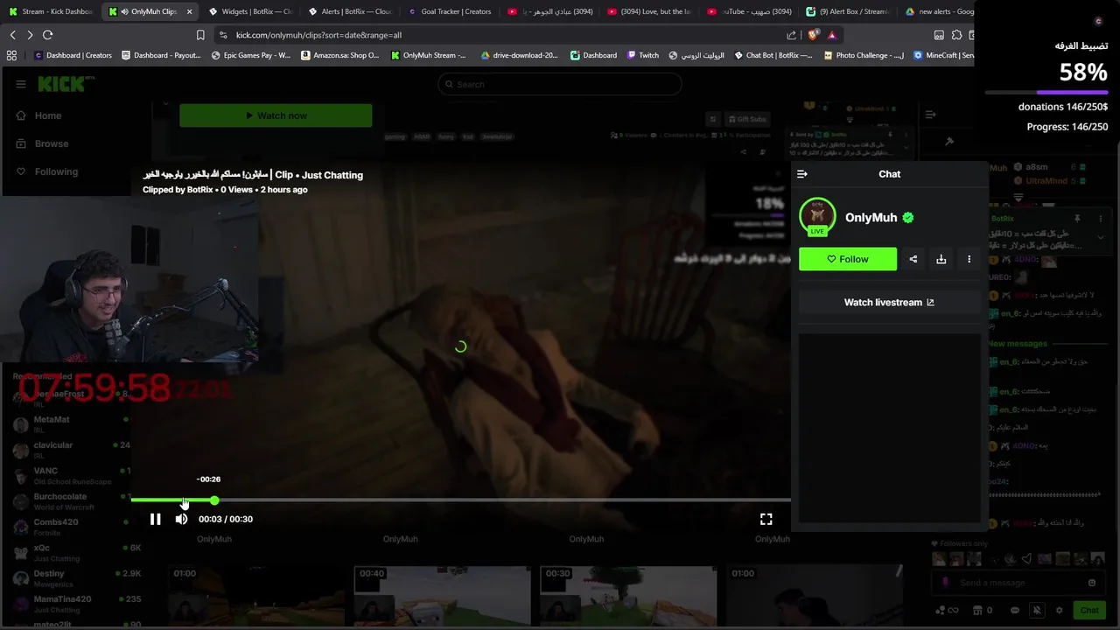This screenshot has height=630, width=1120.
Task: Follow the OnlyMuh channel
Action: point(848,259)
